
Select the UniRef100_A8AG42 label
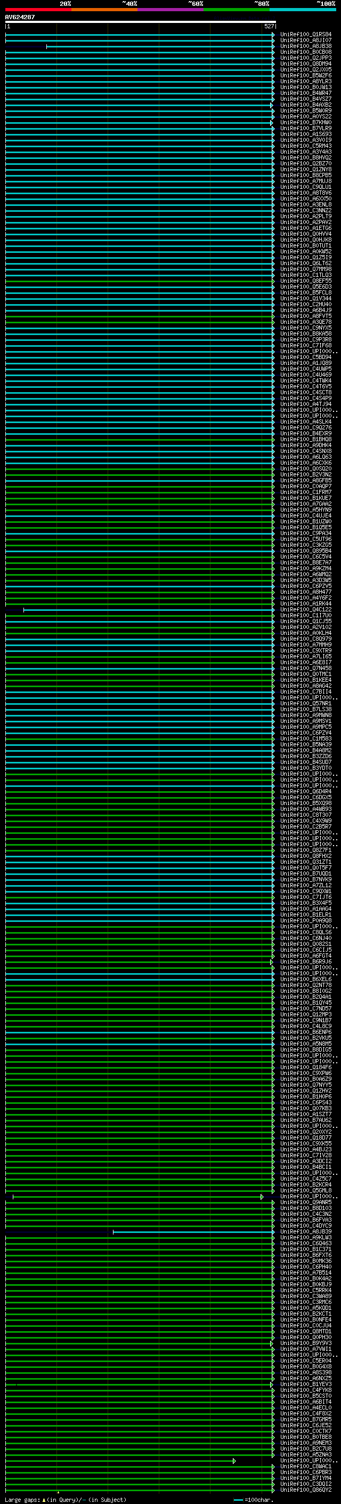(x=305, y=686)
